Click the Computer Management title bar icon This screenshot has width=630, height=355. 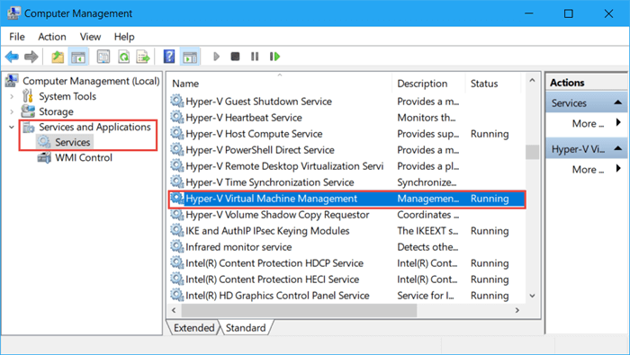click(13, 13)
